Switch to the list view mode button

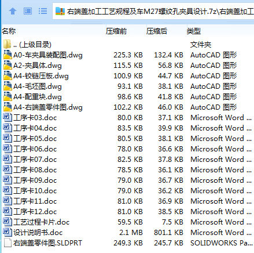pos(43,11)
